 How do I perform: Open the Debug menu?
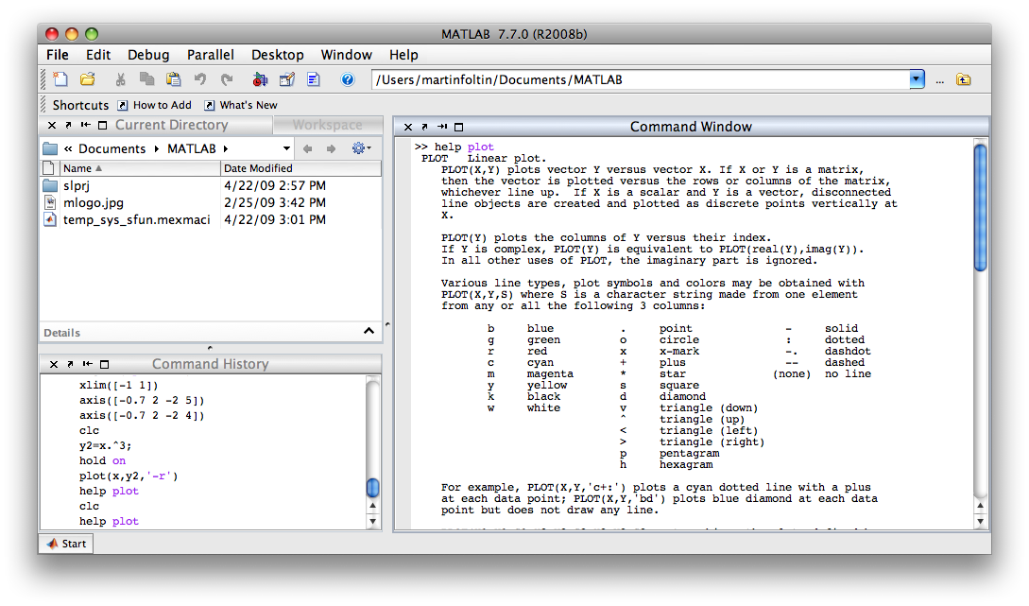point(148,55)
